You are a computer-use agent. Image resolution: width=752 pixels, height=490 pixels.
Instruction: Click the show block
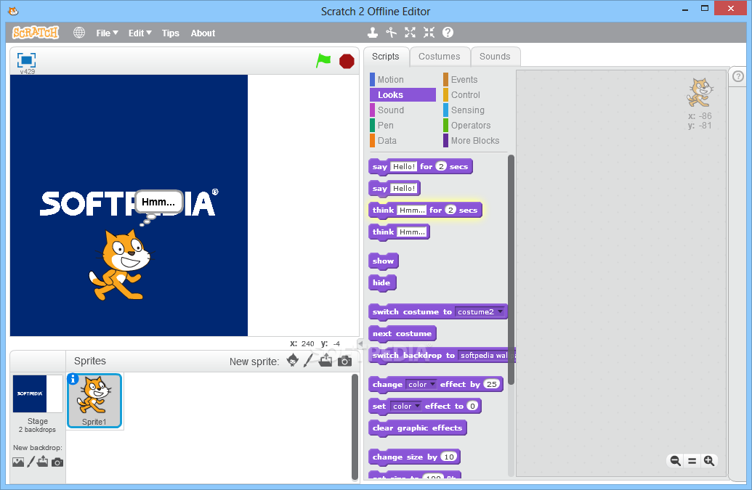[x=383, y=261]
